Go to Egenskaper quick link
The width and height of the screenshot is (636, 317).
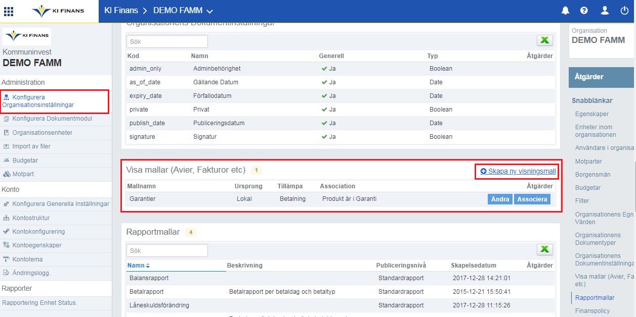(x=592, y=114)
